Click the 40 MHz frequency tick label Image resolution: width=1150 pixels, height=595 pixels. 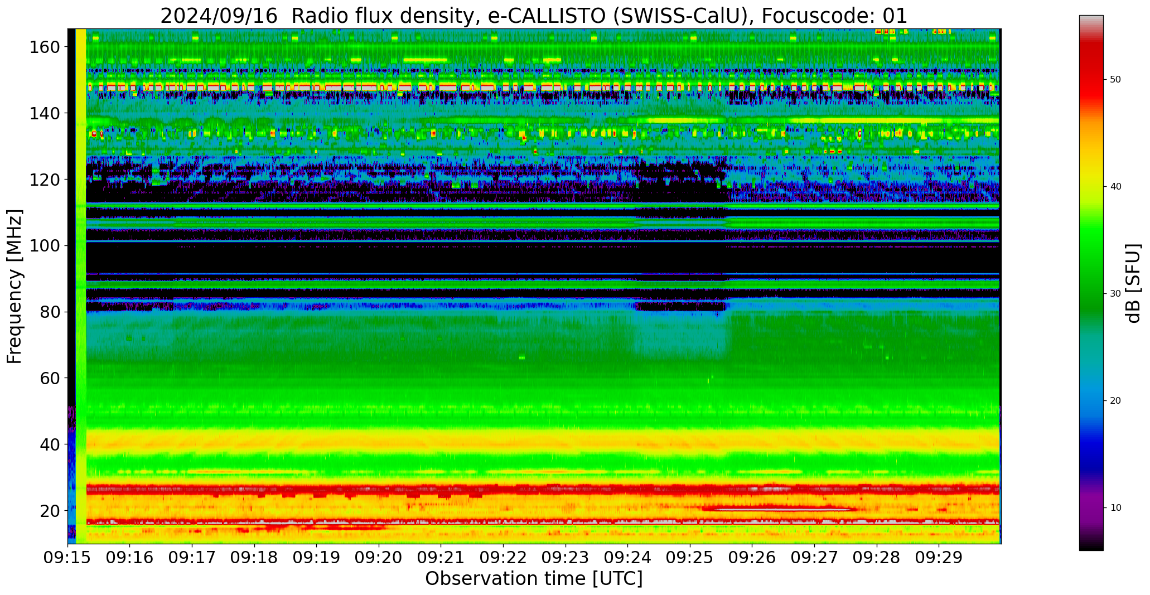[49, 444]
